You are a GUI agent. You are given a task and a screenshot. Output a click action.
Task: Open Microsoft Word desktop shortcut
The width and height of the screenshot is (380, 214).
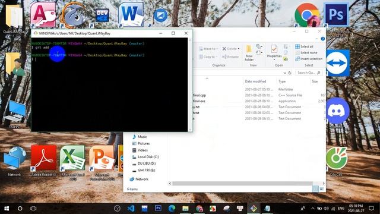click(131, 14)
